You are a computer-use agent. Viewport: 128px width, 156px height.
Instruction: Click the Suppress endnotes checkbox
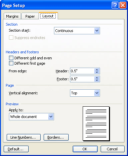pyautogui.click(x=11, y=38)
